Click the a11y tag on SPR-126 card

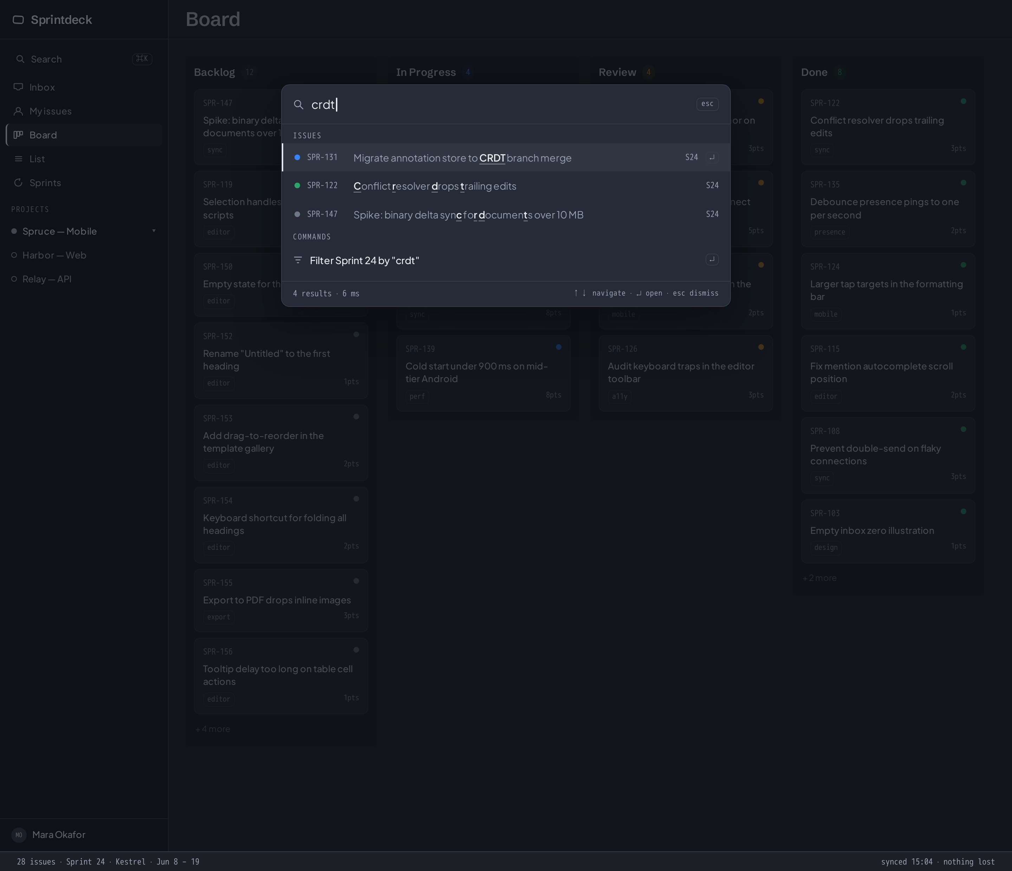(x=619, y=397)
